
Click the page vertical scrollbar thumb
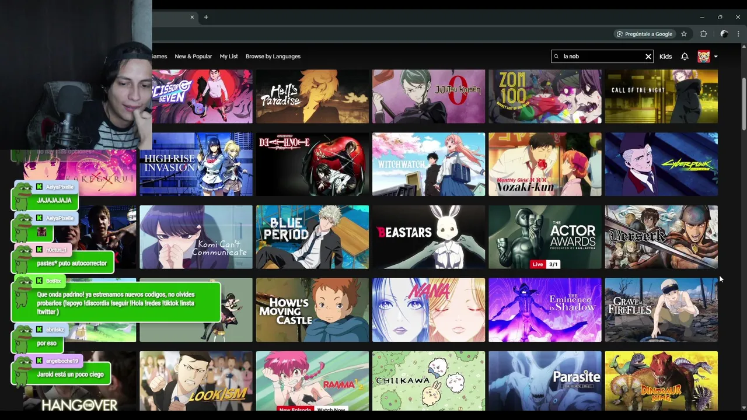coord(743,103)
